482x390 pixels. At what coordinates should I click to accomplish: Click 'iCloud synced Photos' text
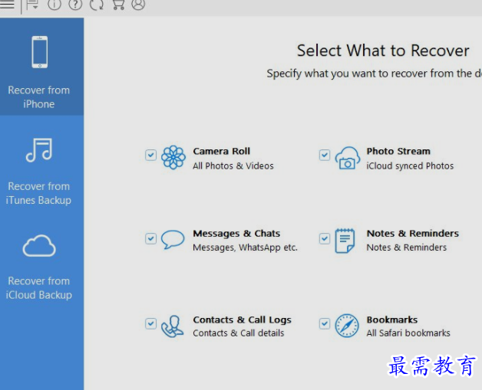[x=410, y=166]
